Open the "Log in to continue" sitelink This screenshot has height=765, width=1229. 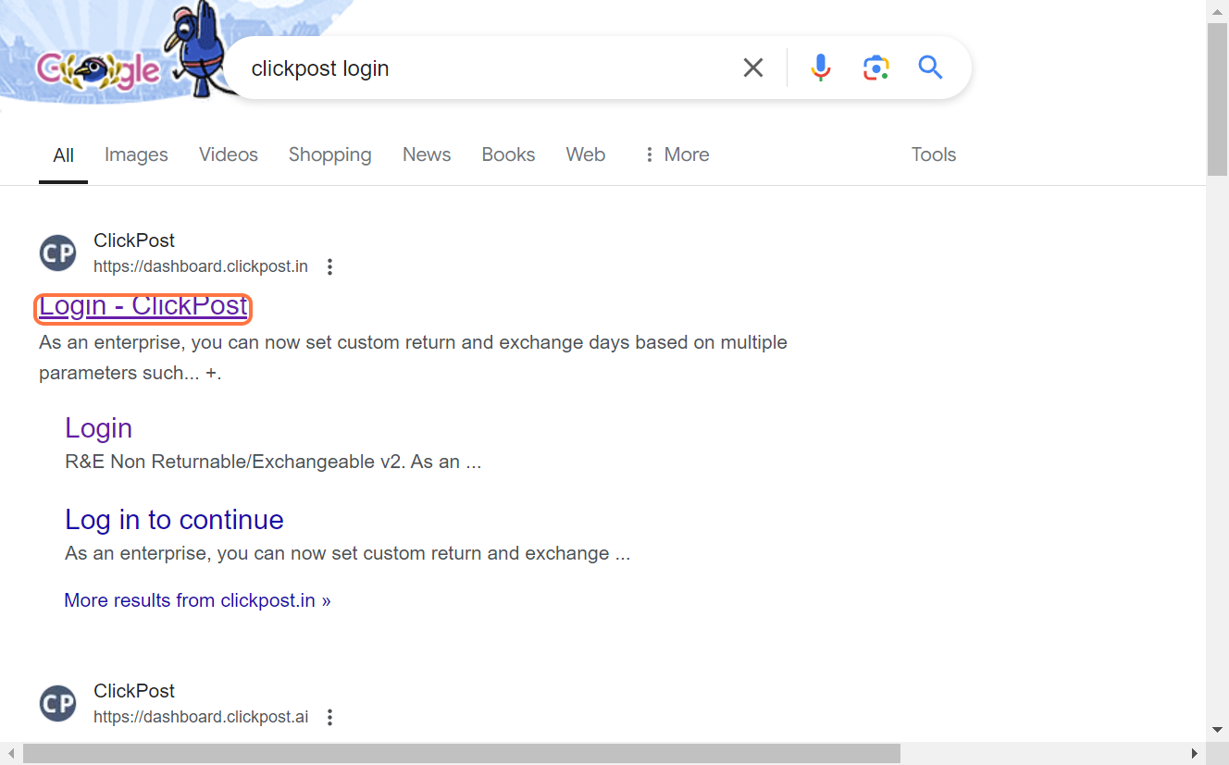[x=174, y=520]
